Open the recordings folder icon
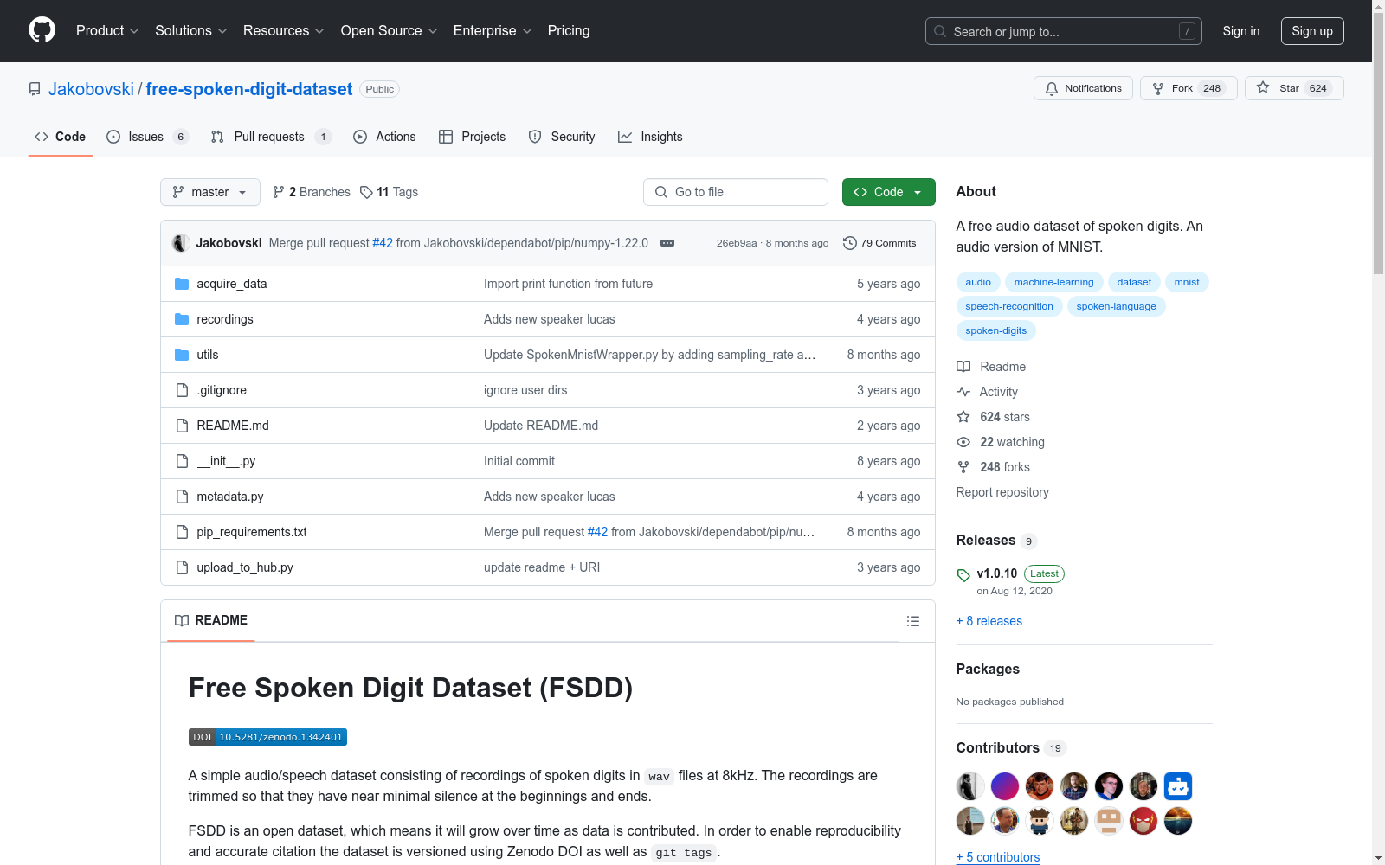 182,318
